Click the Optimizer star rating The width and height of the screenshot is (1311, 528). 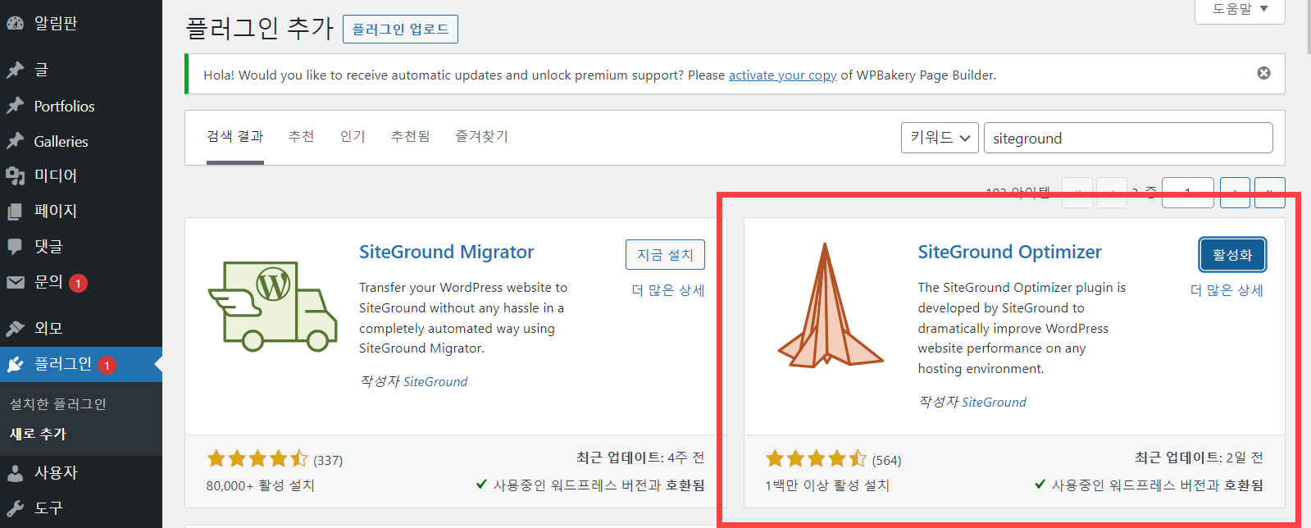(x=816, y=458)
